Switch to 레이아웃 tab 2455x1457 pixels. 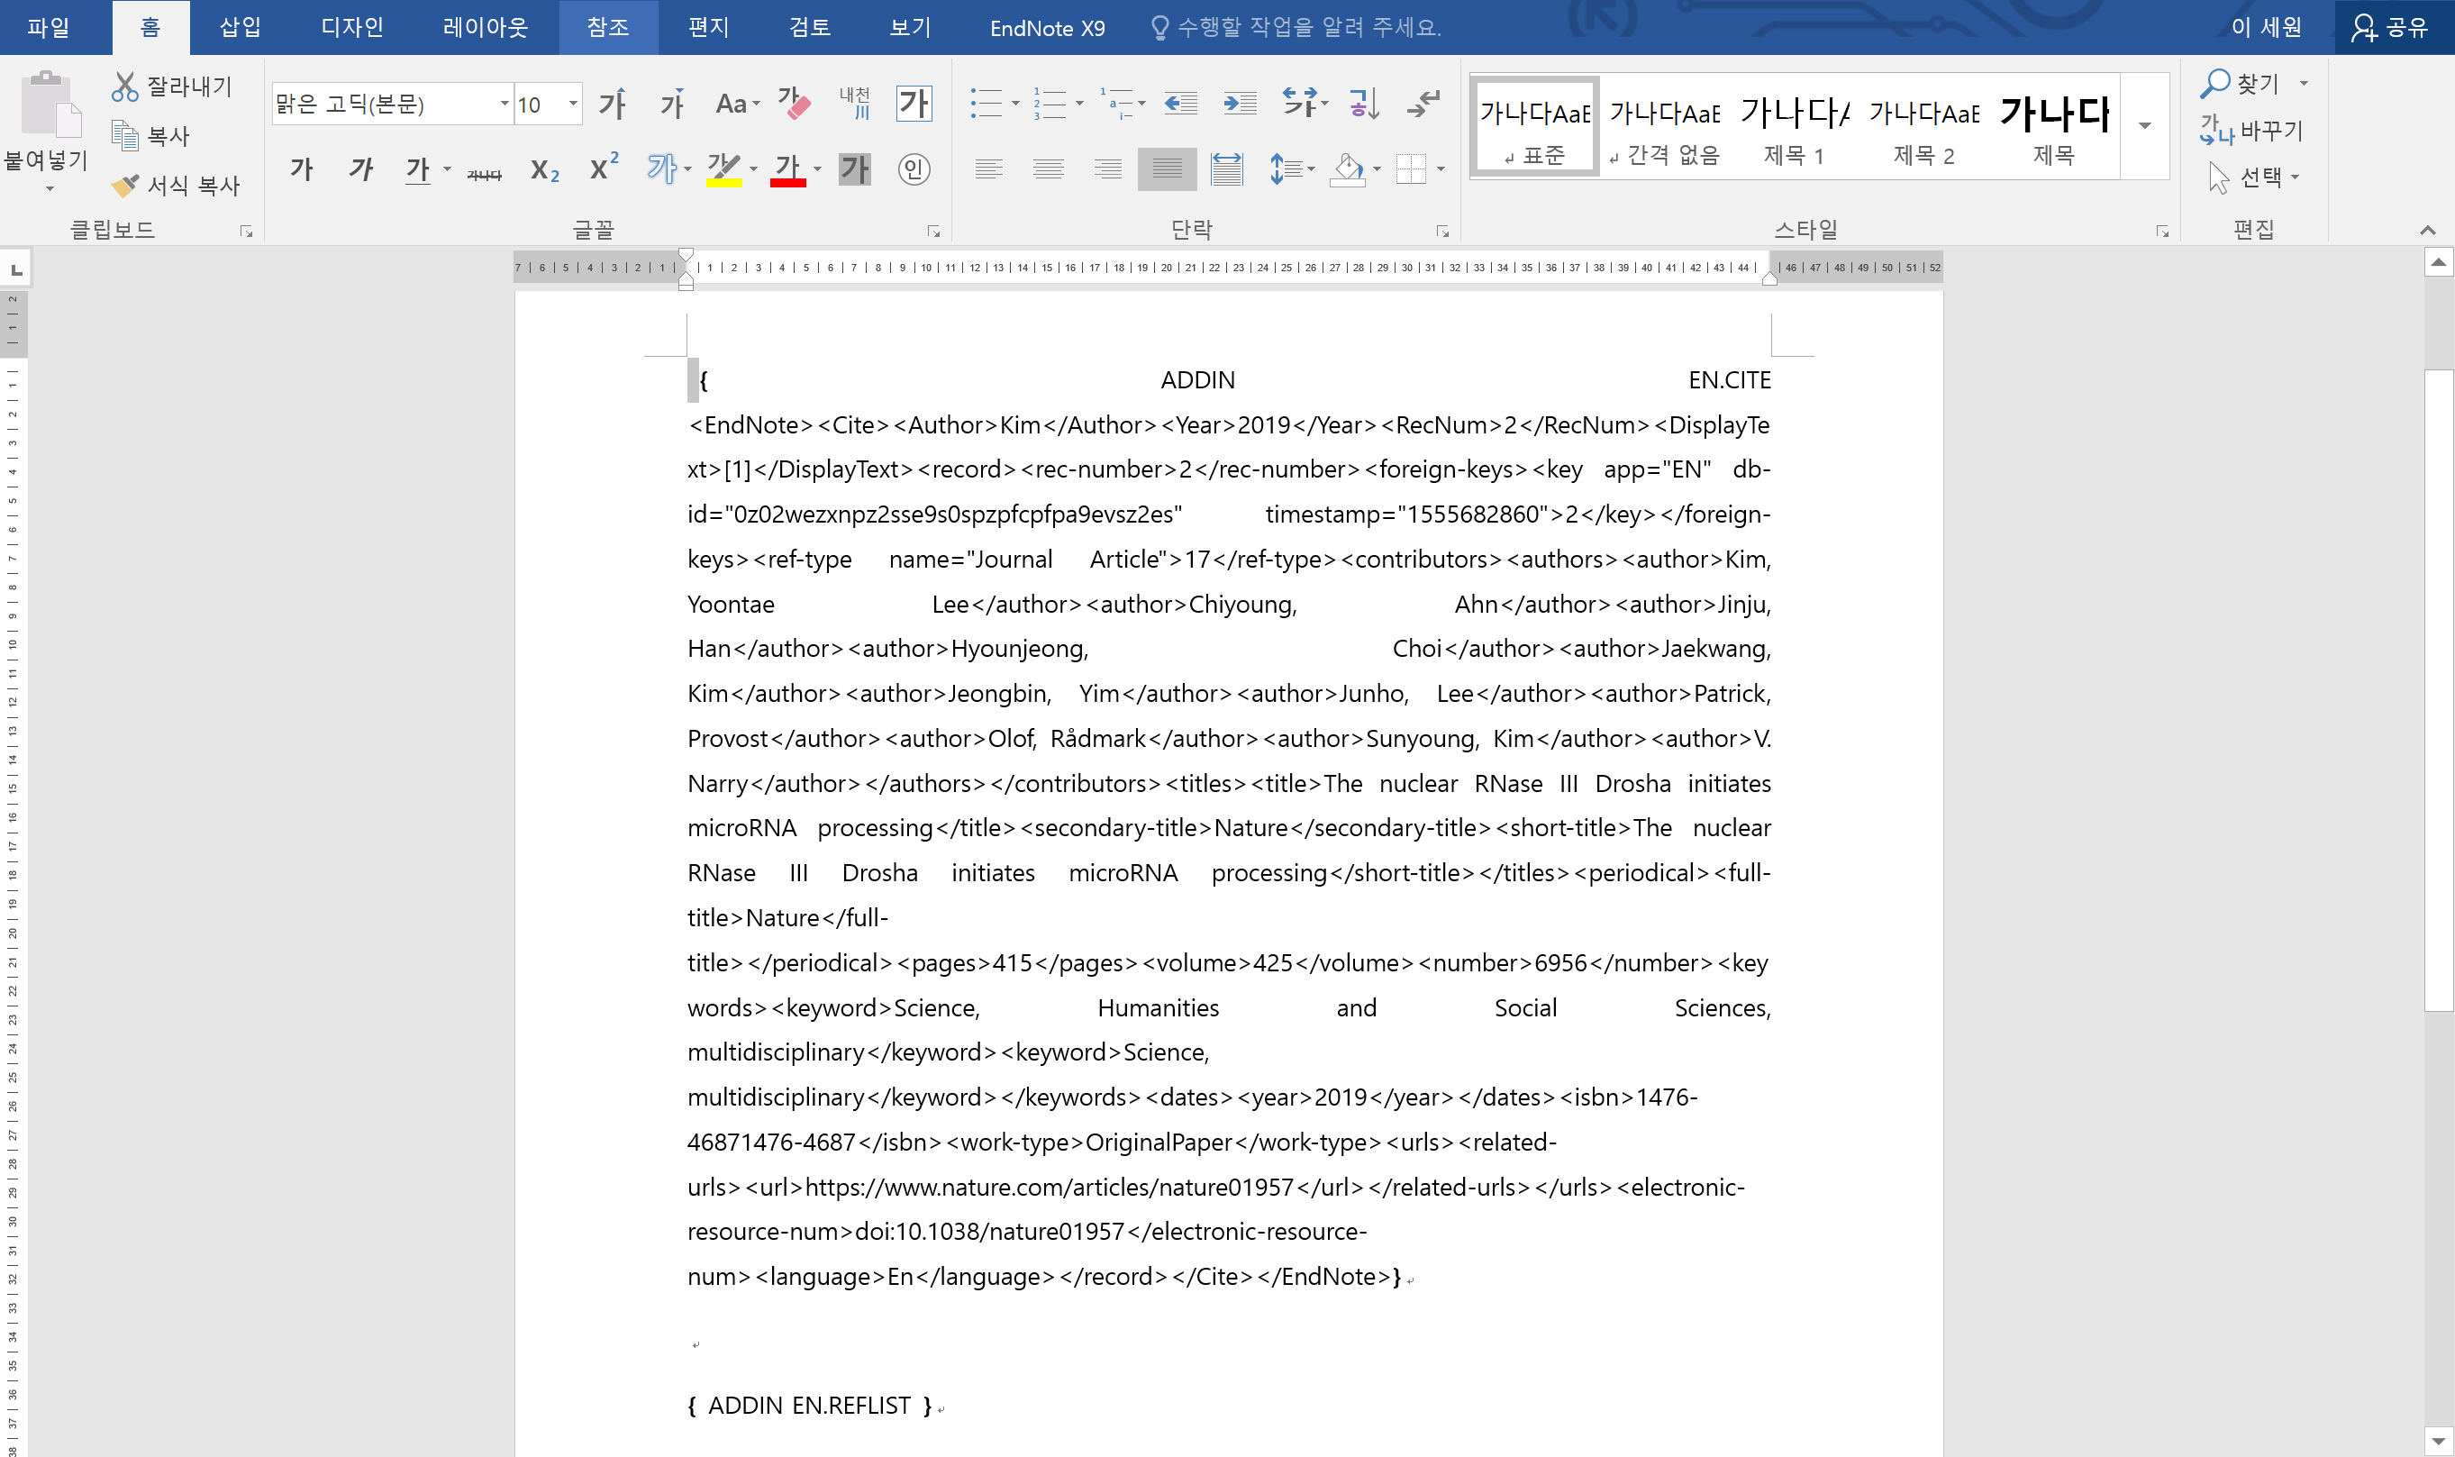coord(485,28)
